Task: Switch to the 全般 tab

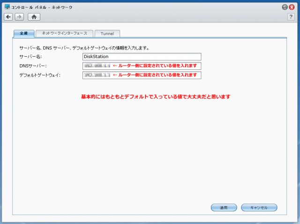Action: [23, 34]
